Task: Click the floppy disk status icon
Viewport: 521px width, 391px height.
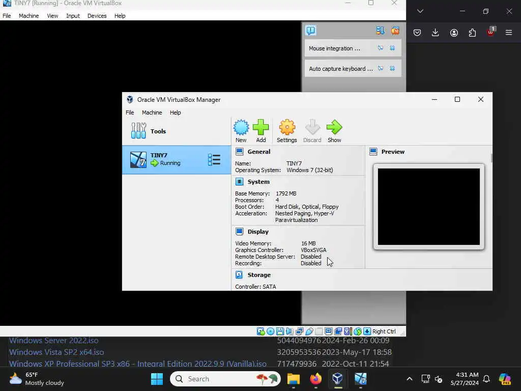Action: 280,331
